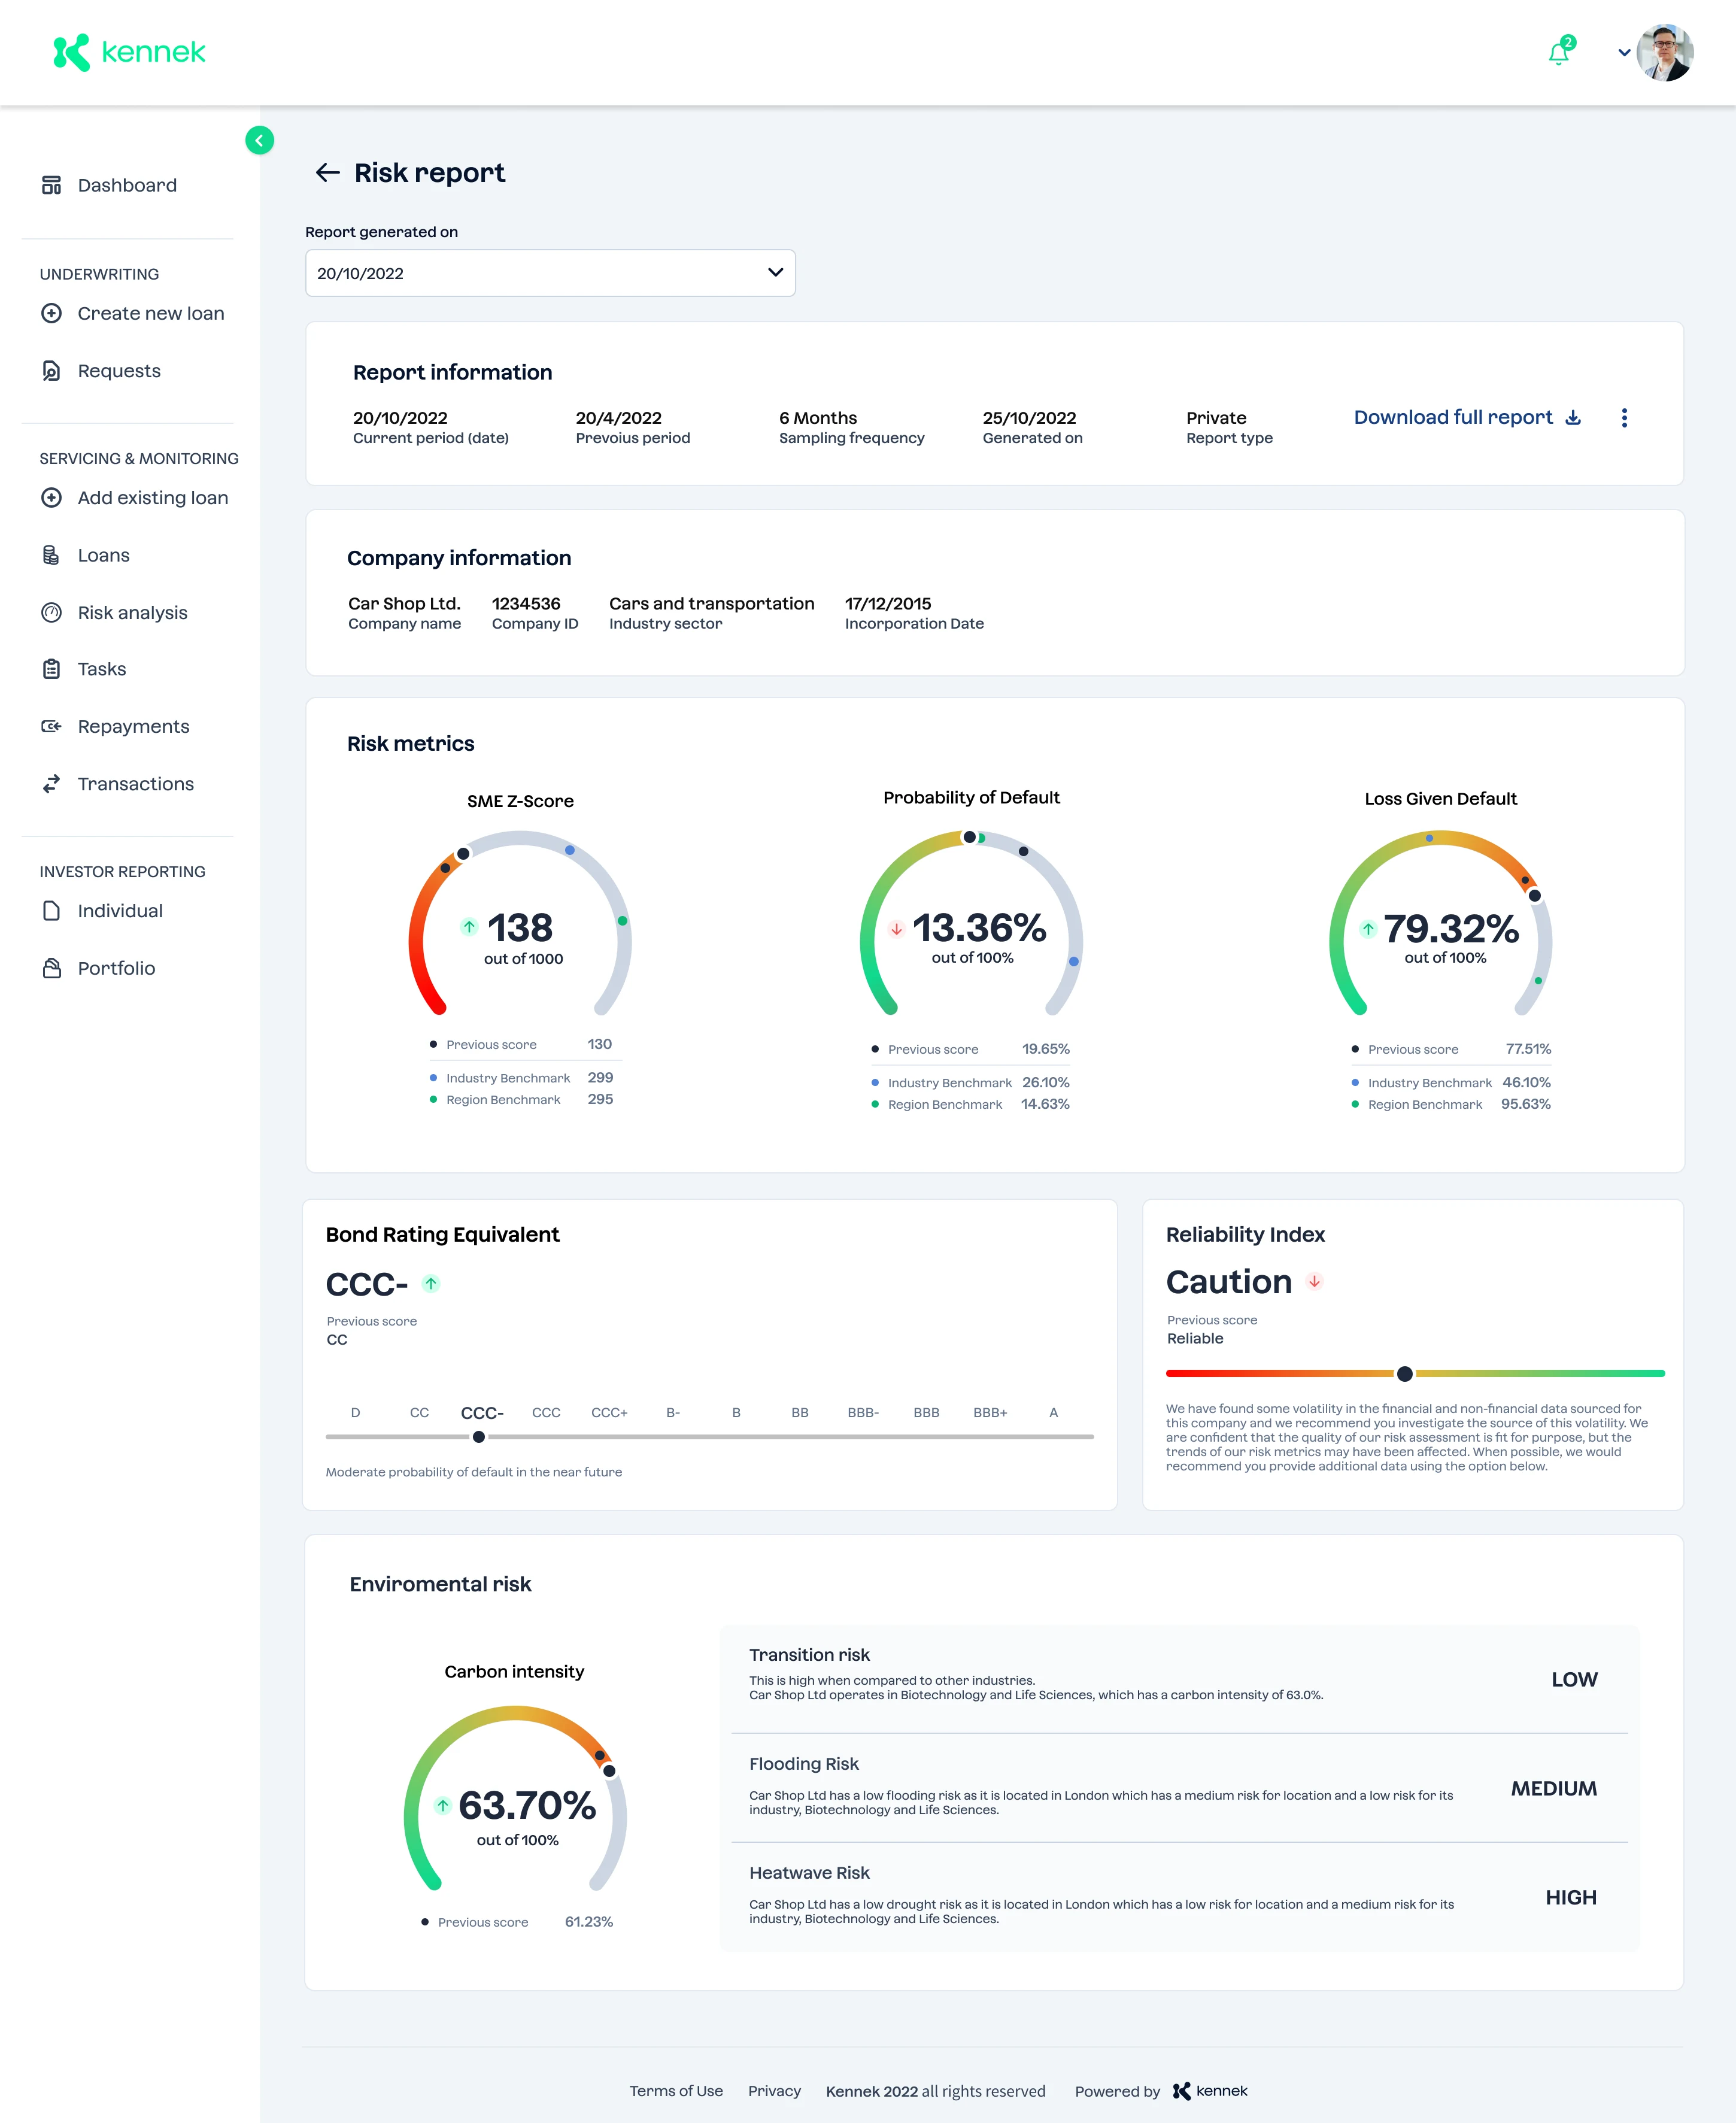Click the user profile avatar
The image size is (1736, 2123).
tap(1665, 53)
